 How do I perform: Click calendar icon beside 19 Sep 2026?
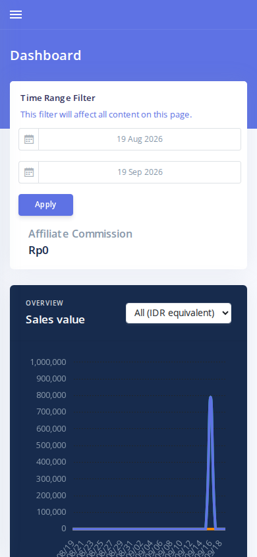pyautogui.click(x=29, y=172)
